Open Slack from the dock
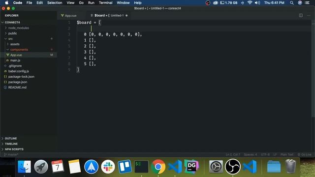Viewport: 315px width, 177px height. [x=108, y=167]
